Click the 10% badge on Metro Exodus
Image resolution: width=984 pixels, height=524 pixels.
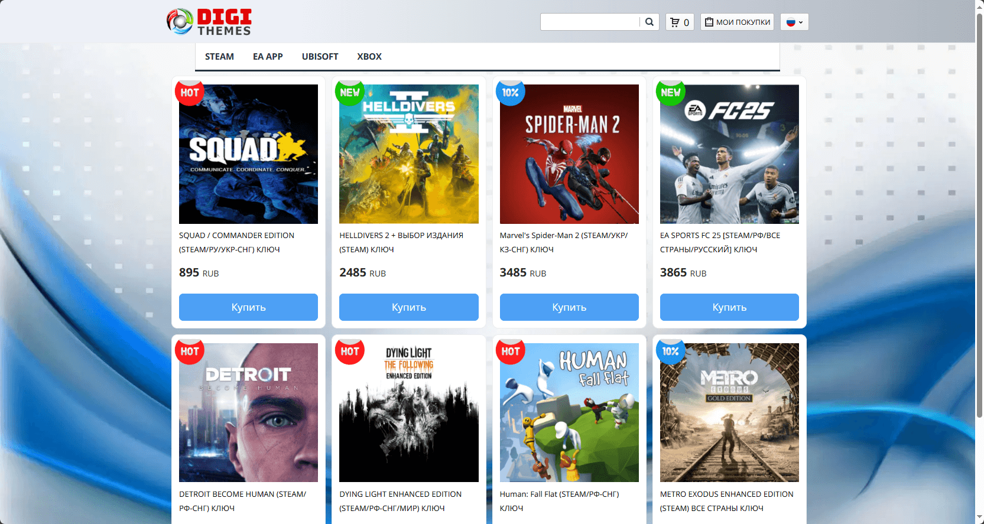(x=671, y=351)
